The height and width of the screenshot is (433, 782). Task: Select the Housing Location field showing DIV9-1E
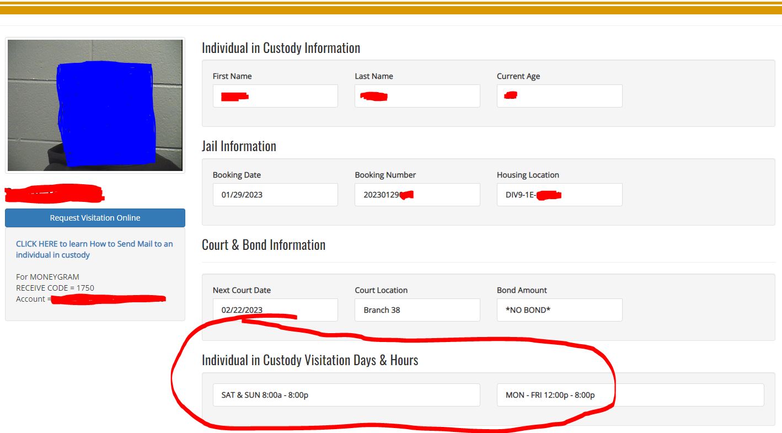(x=559, y=194)
